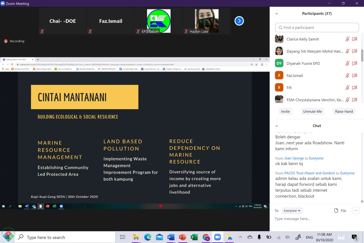Click the red Recording indicator icon
Screen dimensions: 364x243
(6, 41)
